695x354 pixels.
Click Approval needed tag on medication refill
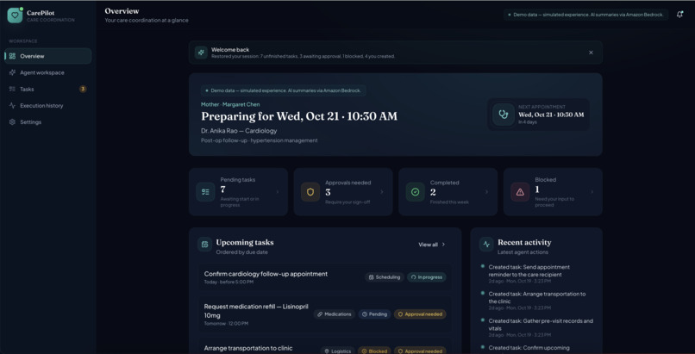420,314
